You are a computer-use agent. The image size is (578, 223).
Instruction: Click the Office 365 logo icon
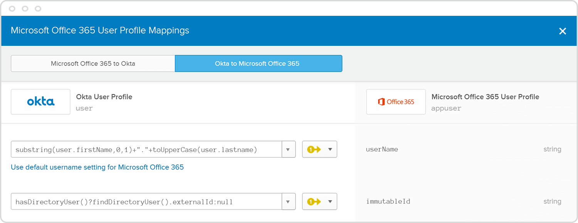[395, 101]
